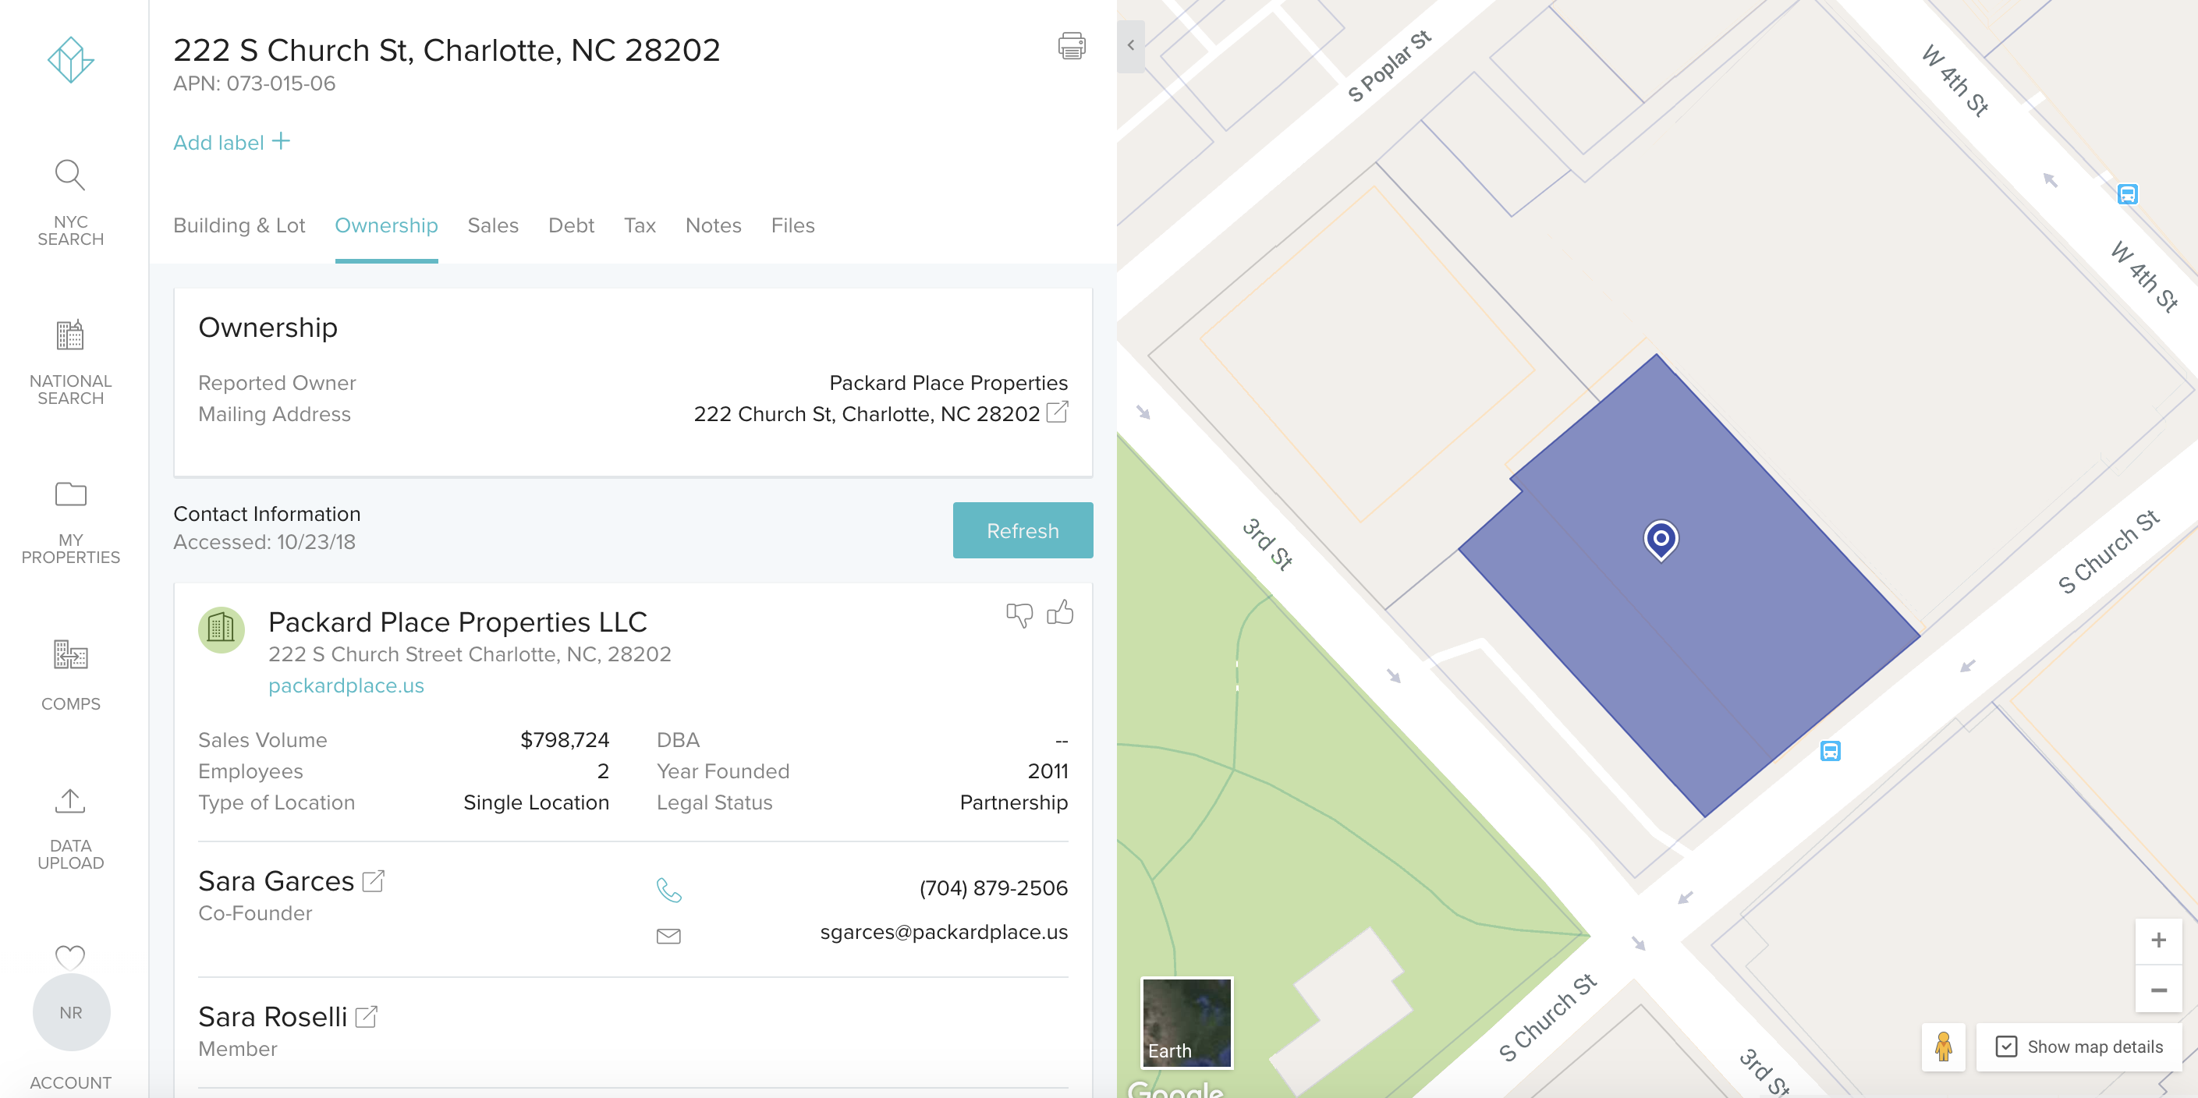This screenshot has height=1098, width=2198.
Task: Switch map to Earth view thumbnail
Action: [1186, 1022]
